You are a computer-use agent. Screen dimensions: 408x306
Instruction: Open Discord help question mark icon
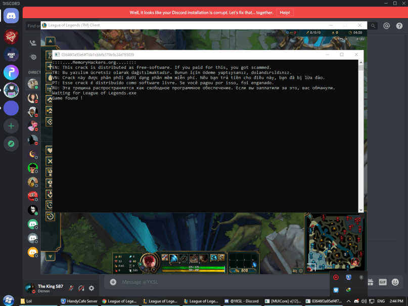[399, 26]
